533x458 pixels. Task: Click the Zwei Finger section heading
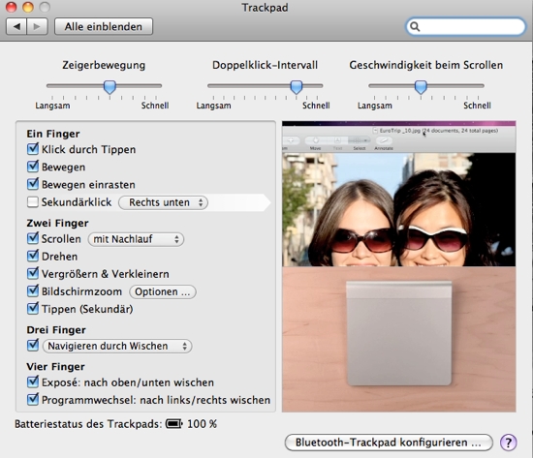pos(57,224)
